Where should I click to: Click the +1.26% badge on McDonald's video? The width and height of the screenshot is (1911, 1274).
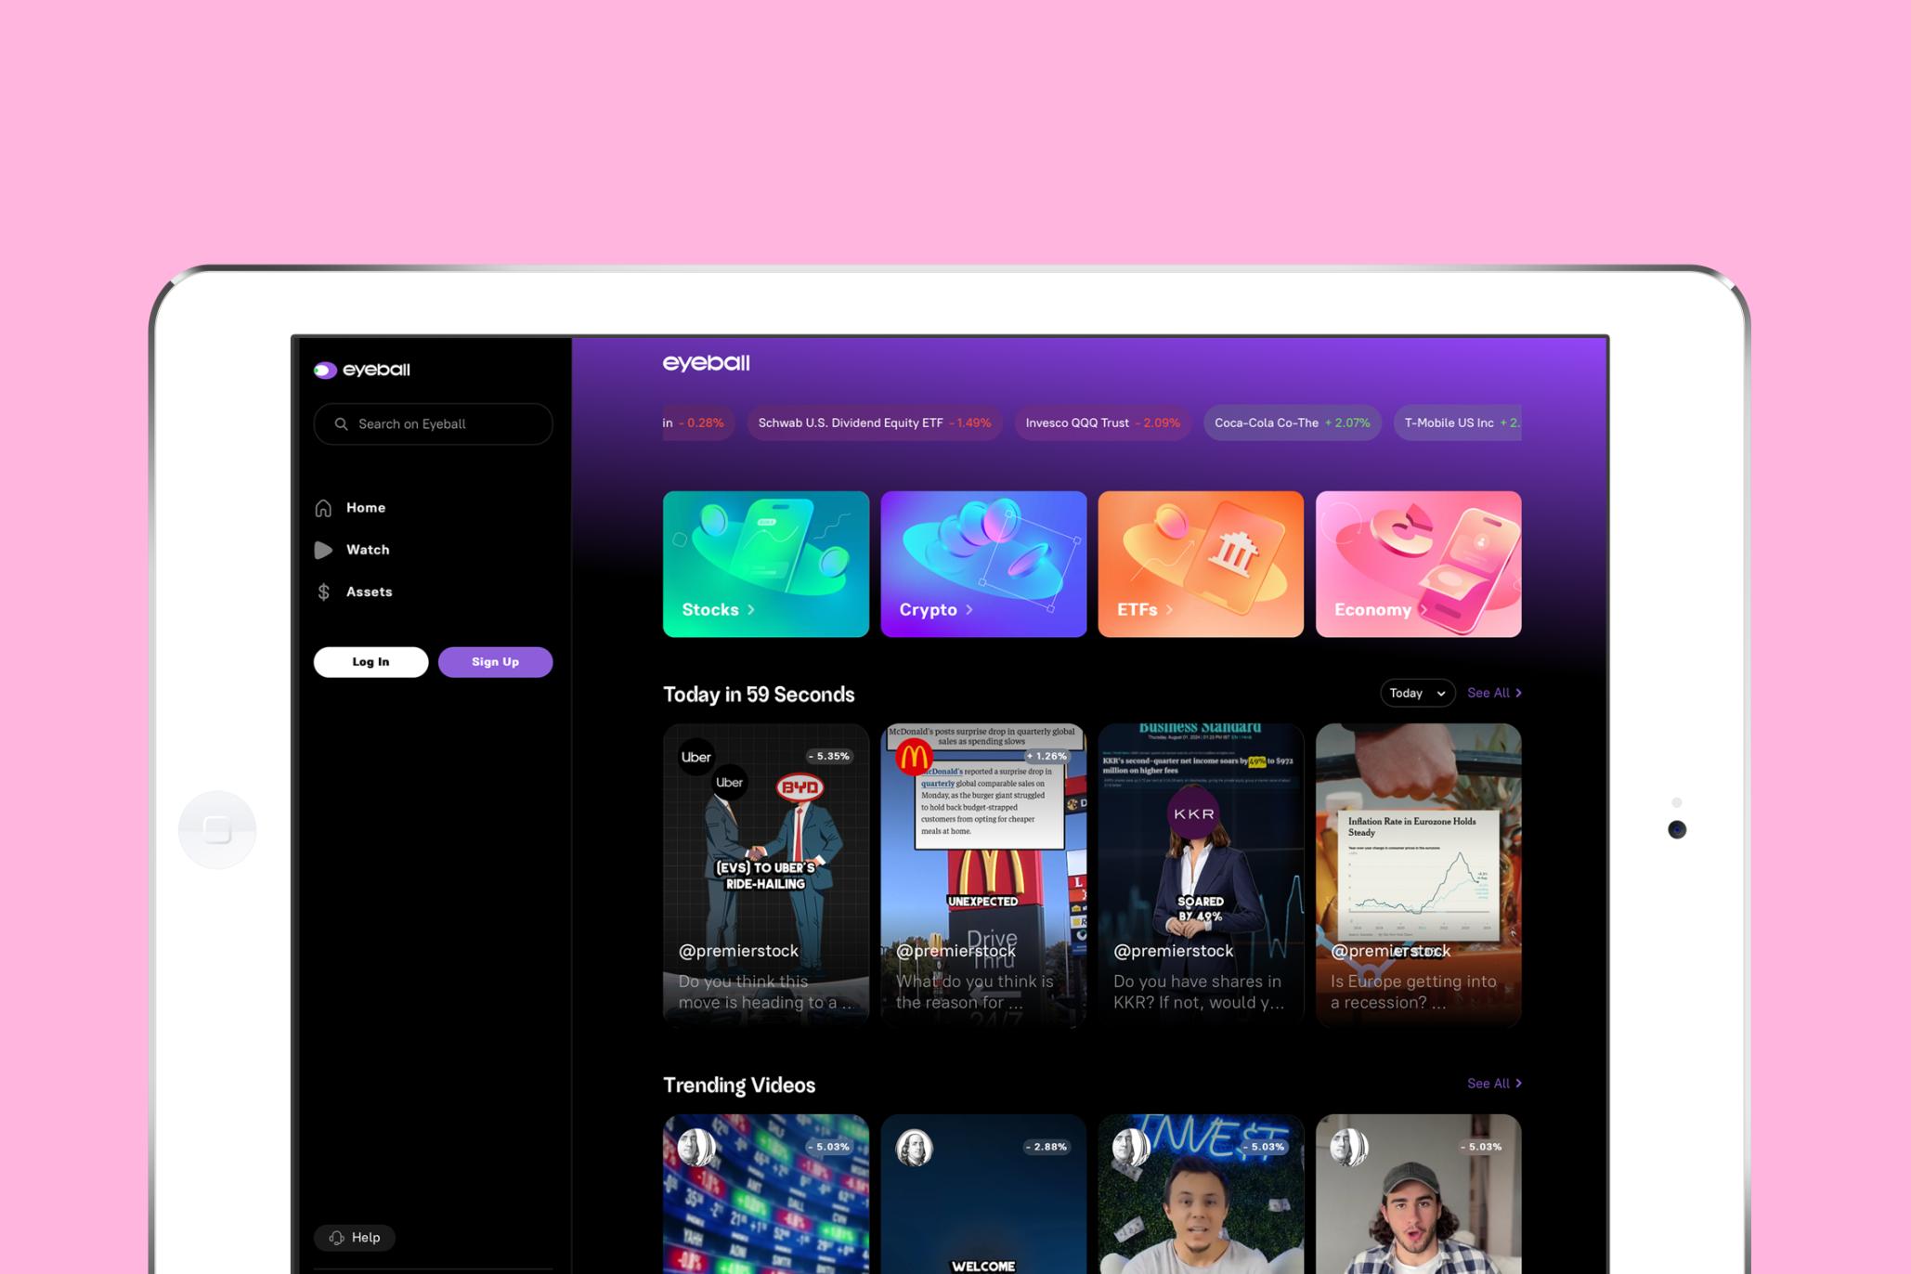coord(1046,756)
